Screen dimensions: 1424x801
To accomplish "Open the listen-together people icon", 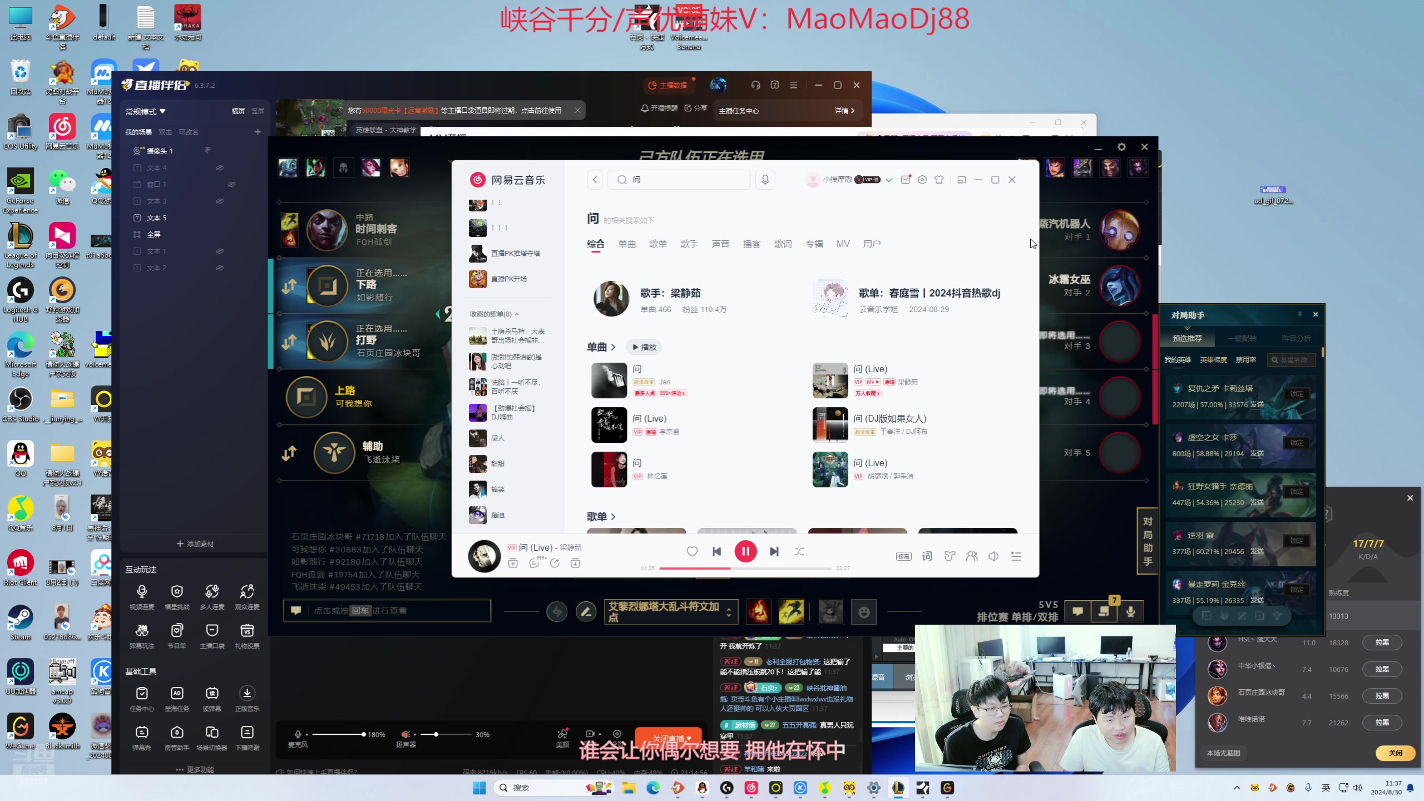I will [972, 556].
